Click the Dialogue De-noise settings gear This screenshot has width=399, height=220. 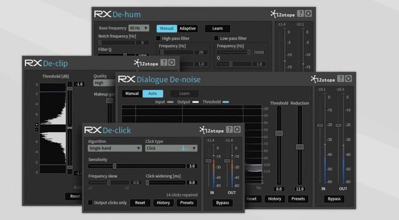point(348,79)
